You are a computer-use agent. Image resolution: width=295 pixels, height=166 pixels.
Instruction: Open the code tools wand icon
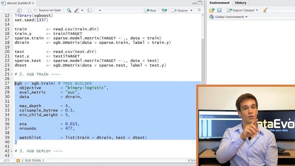point(77,10)
